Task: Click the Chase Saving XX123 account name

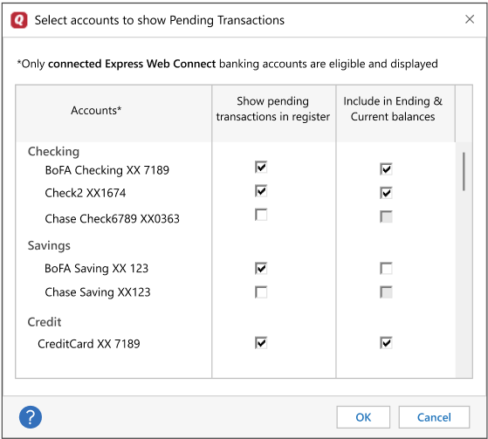Action: [98, 292]
